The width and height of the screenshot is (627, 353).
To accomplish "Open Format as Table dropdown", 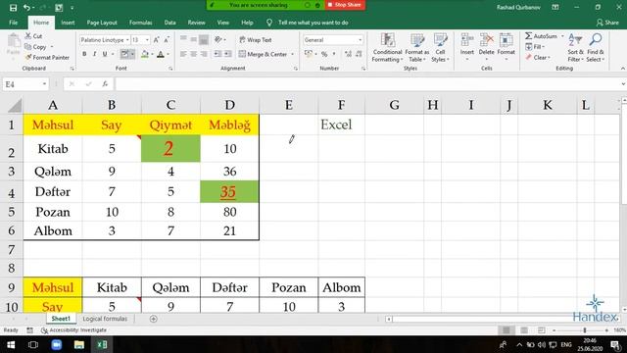I will pos(417,48).
